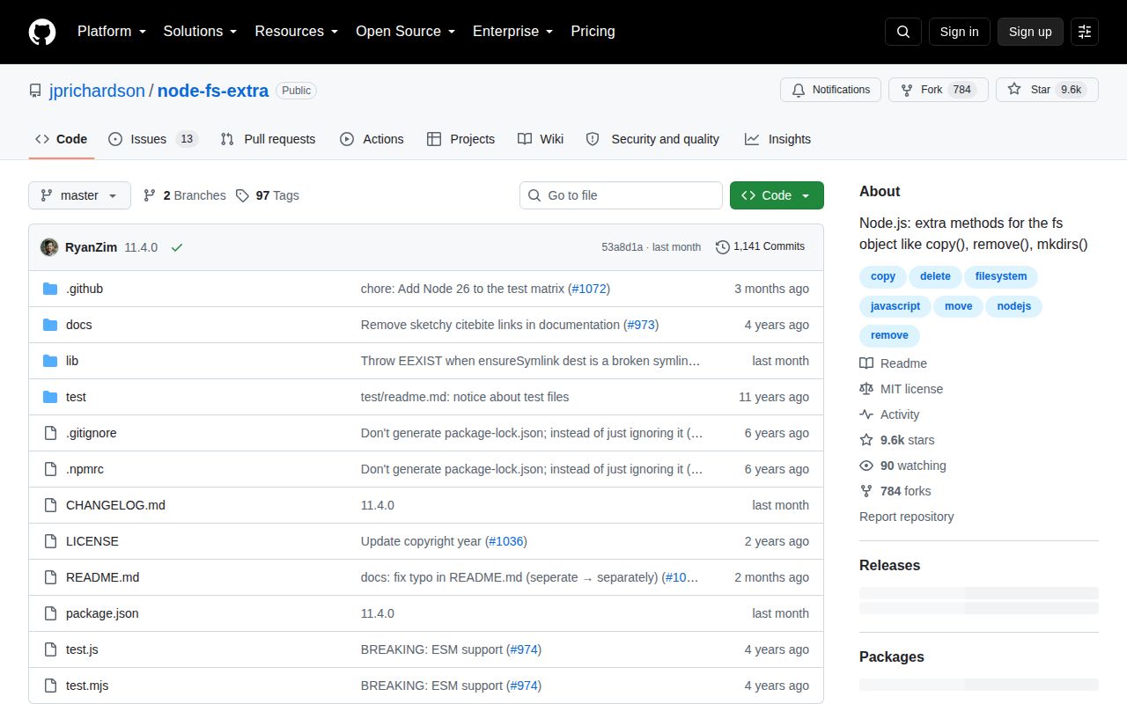This screenshot has width=1127, height=704.
Task: Expand the Platform menu
Action: pyautogui.click(x=112, y=32)
